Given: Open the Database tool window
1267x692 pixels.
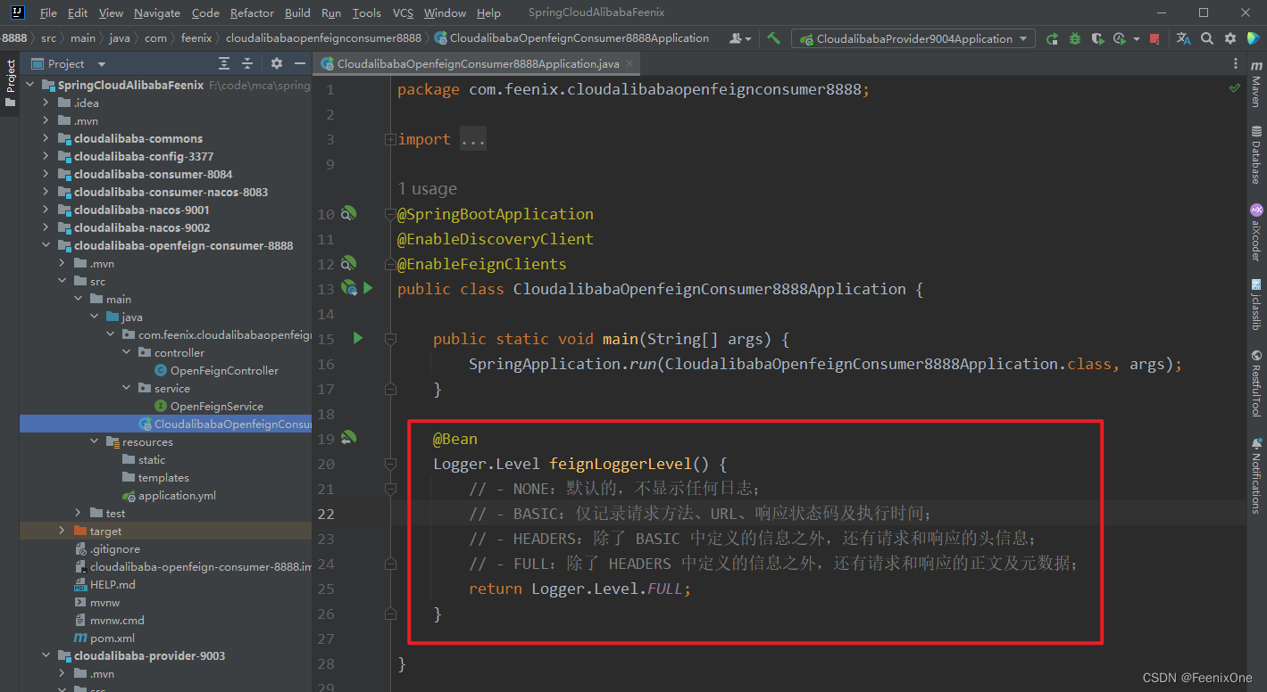Looking at the screenshot, I should (1256, 153).
